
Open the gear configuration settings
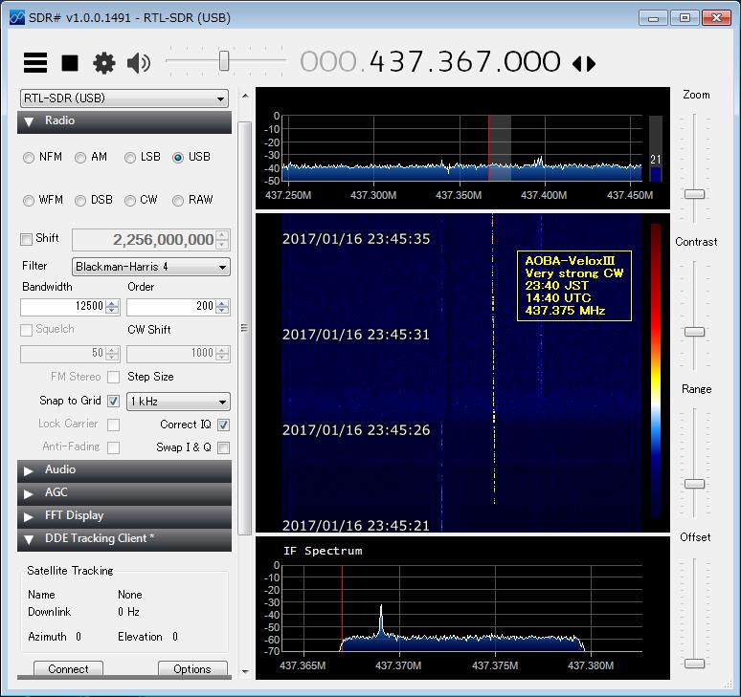104,63
